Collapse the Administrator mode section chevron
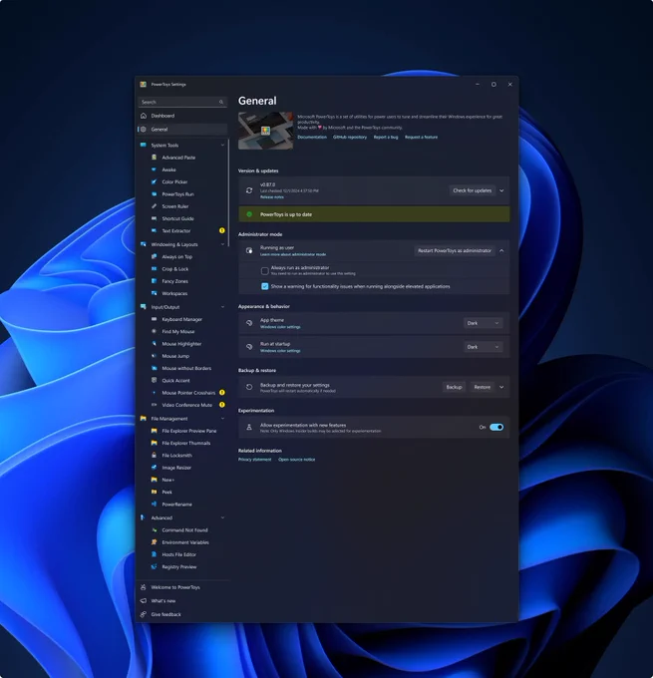The image size is (653, 678). tap(501, 251)
